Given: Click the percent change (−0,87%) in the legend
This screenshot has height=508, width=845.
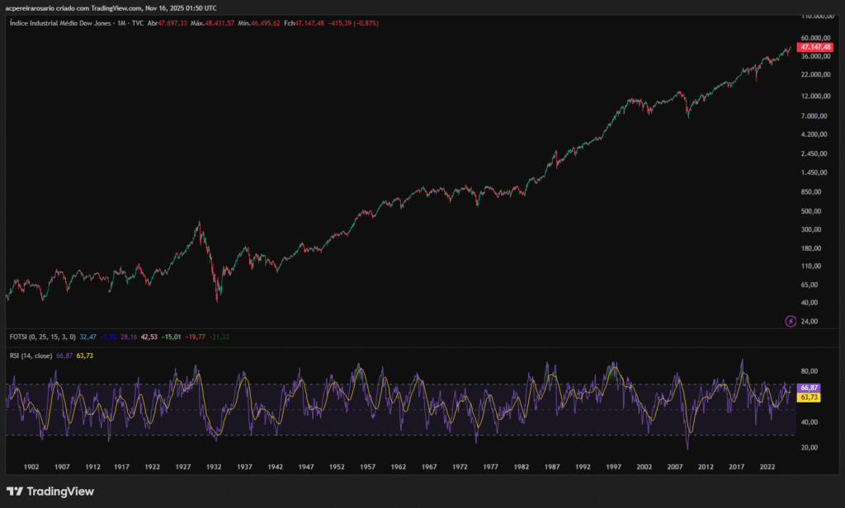Looking at the screenshot, I should (x=362, y=24).
